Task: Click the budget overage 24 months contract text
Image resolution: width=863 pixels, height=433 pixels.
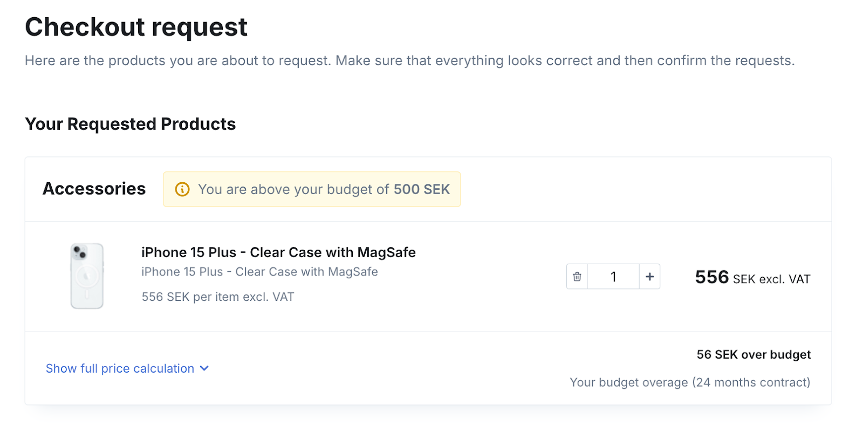Action: pos(690,382)
